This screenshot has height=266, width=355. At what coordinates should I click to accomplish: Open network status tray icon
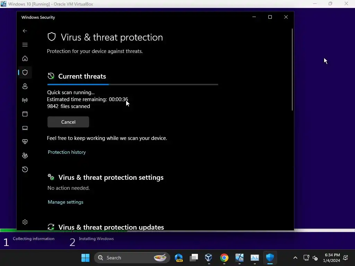[x=306, y=258]
